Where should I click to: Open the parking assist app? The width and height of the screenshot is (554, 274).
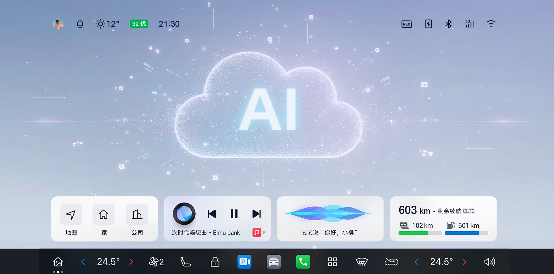[244, 262]
